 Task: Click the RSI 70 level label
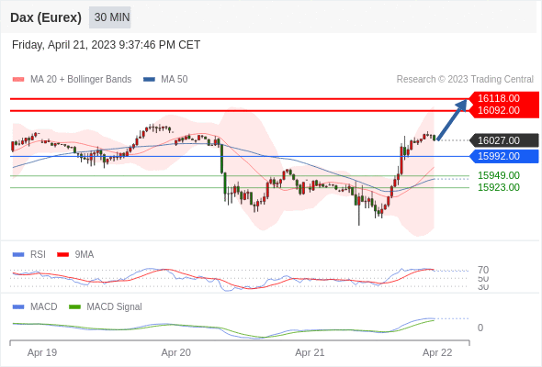(x=483, y=270)
